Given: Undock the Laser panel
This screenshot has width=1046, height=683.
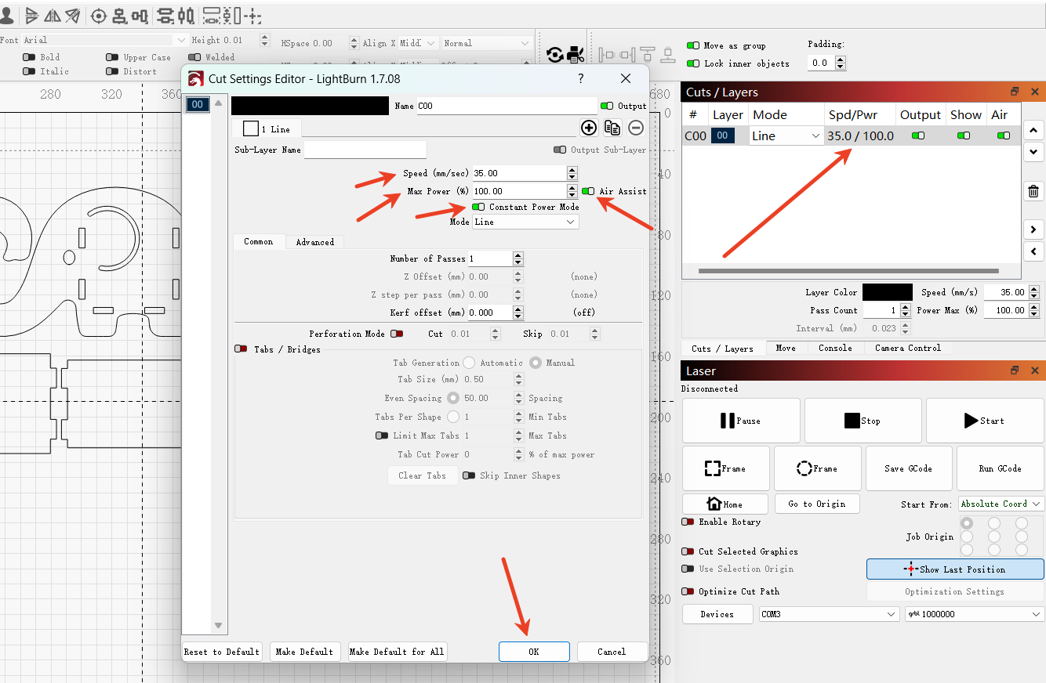Looking at the screenshot, I should 1015,370.
